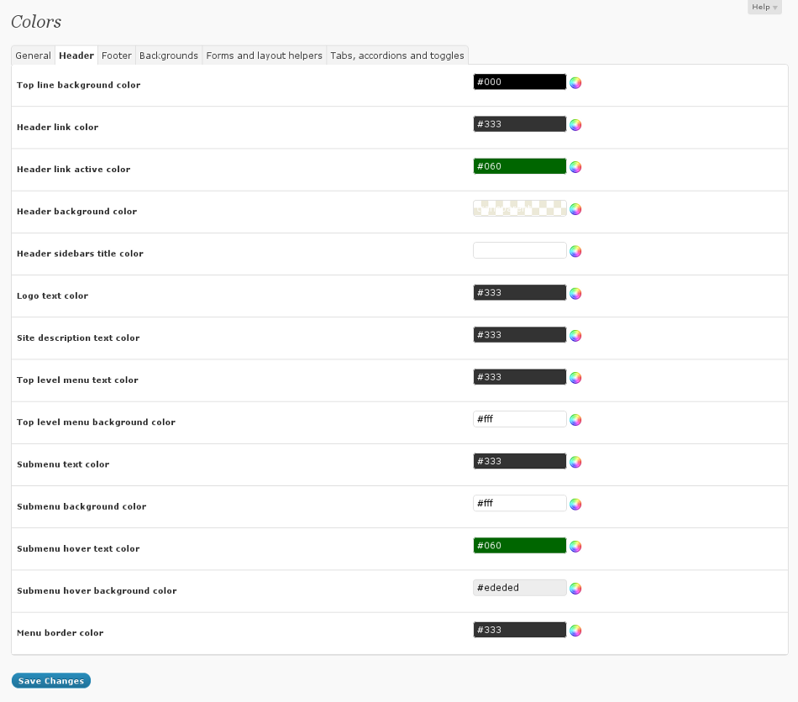
Task: Click color wheel for Submenu hover background color
Action: coord(575,588)
